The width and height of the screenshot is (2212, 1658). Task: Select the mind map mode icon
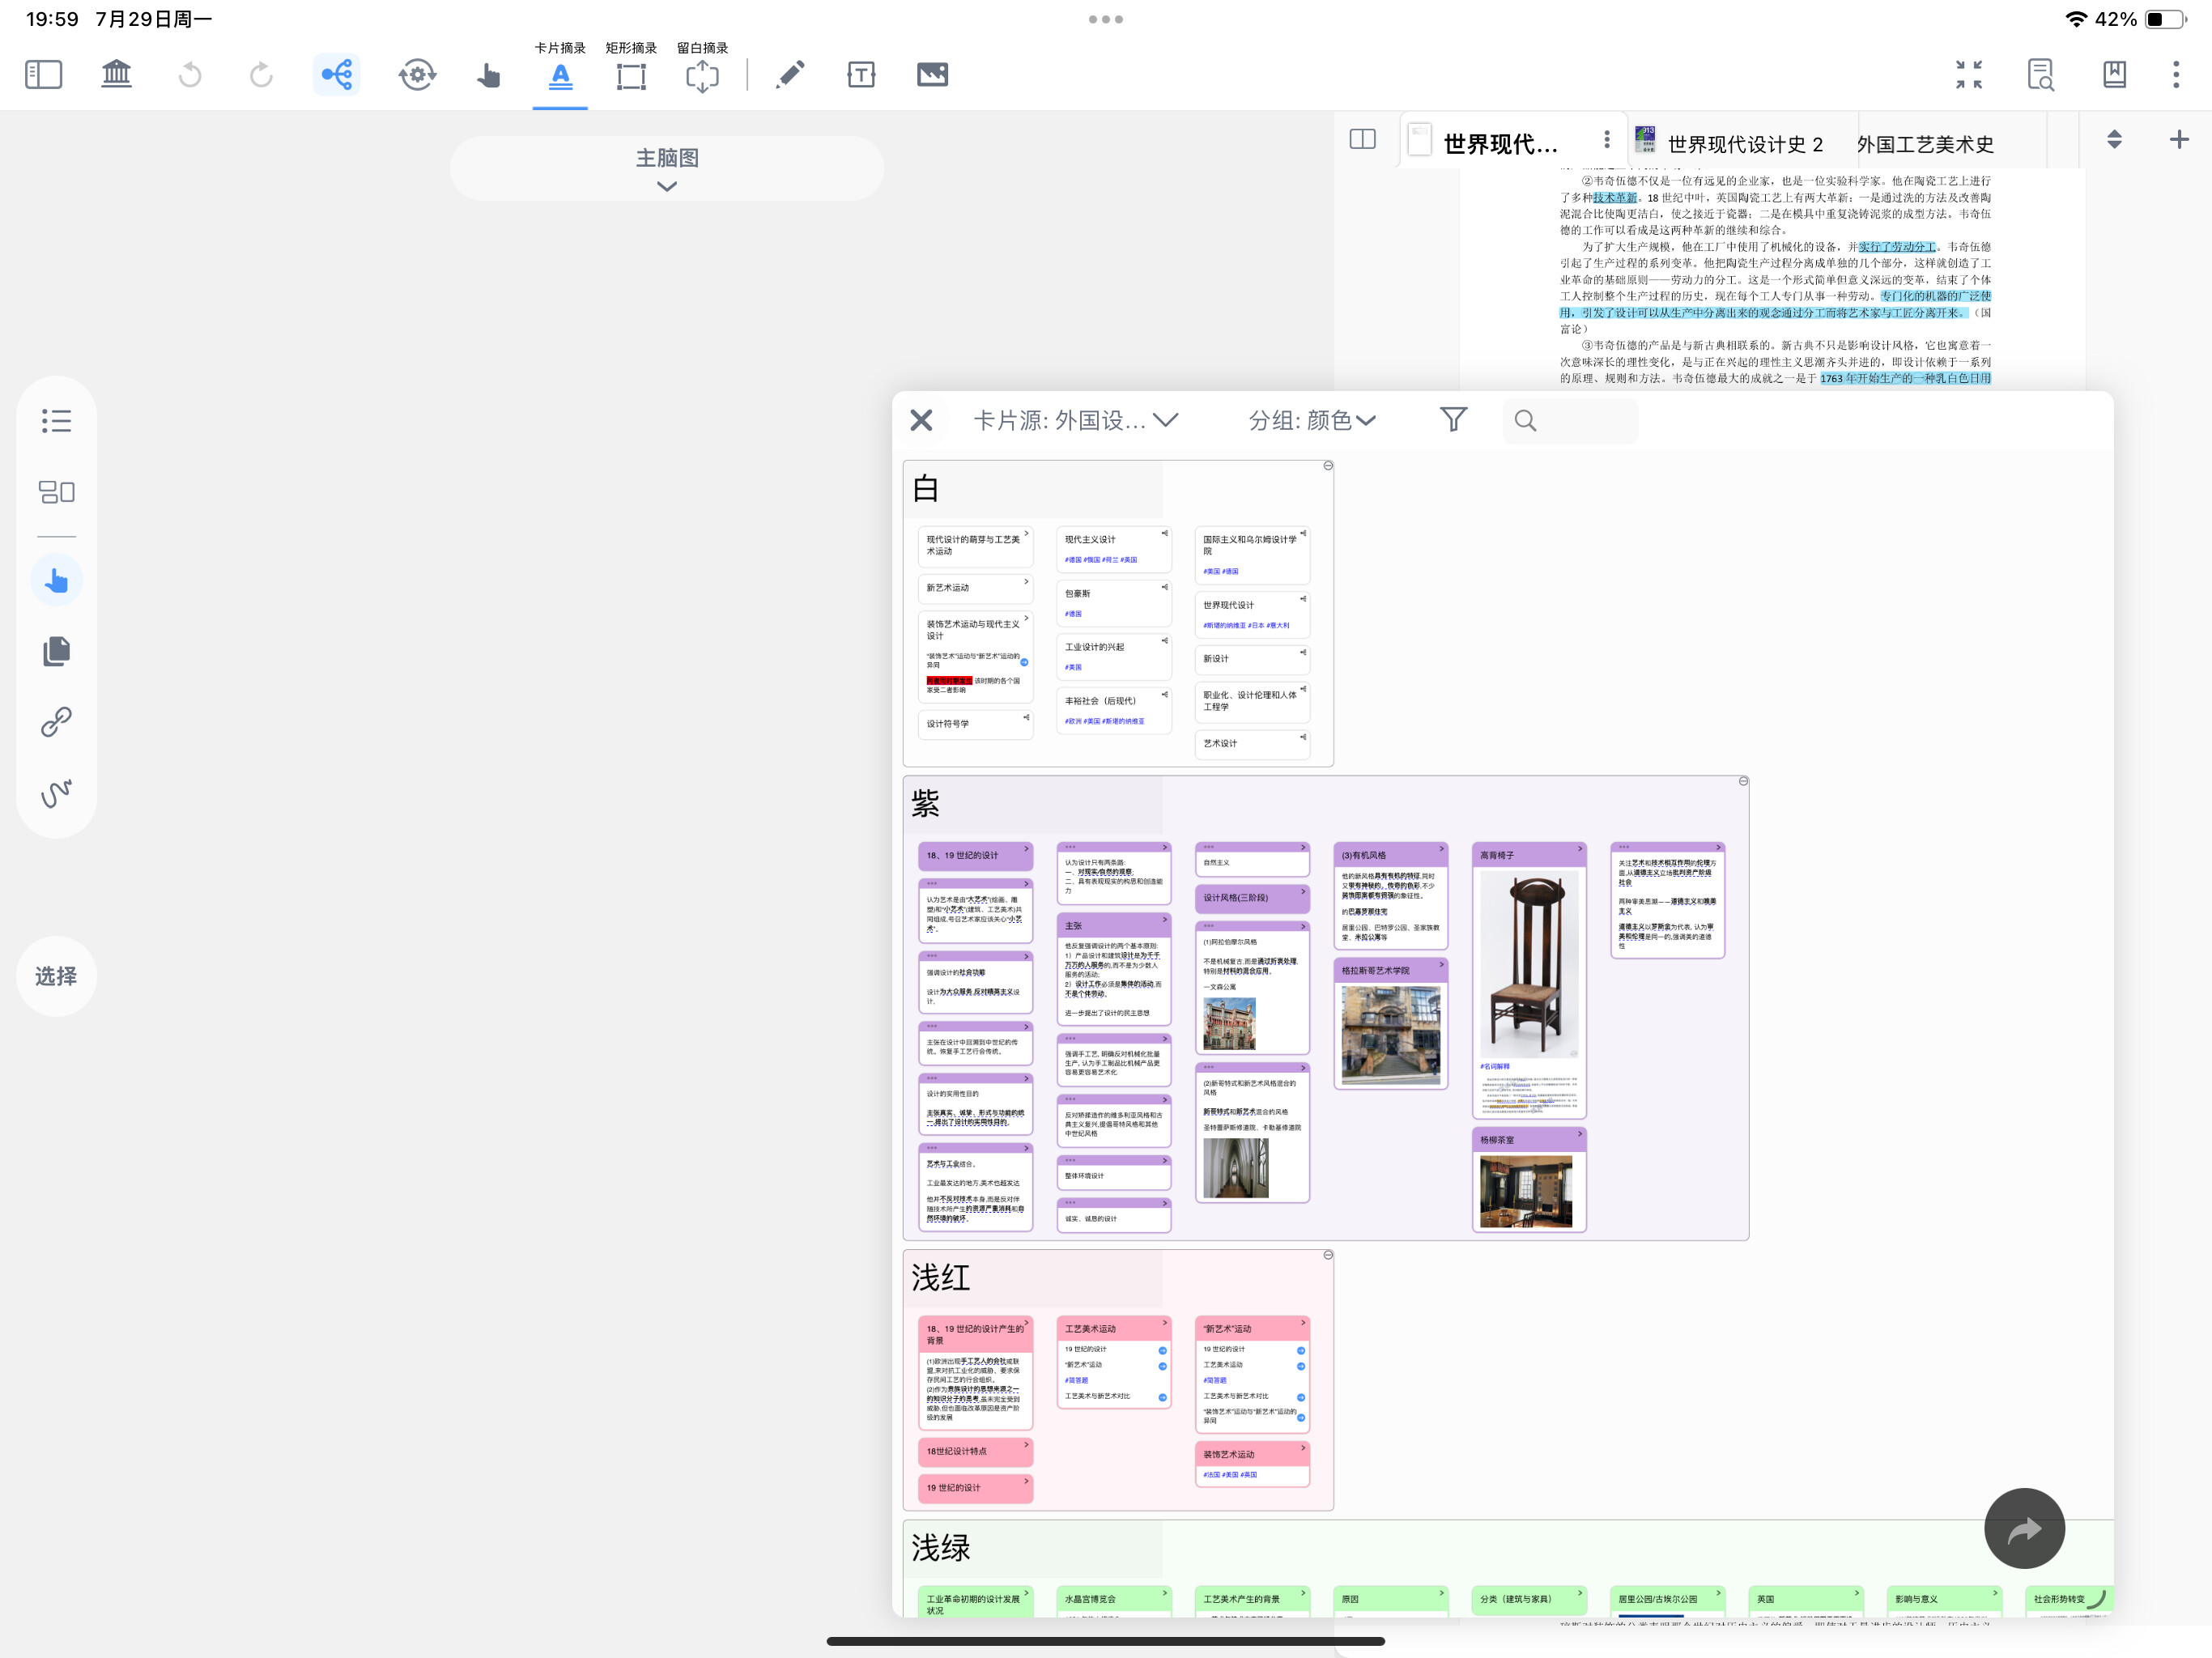[x=337, y=75]
